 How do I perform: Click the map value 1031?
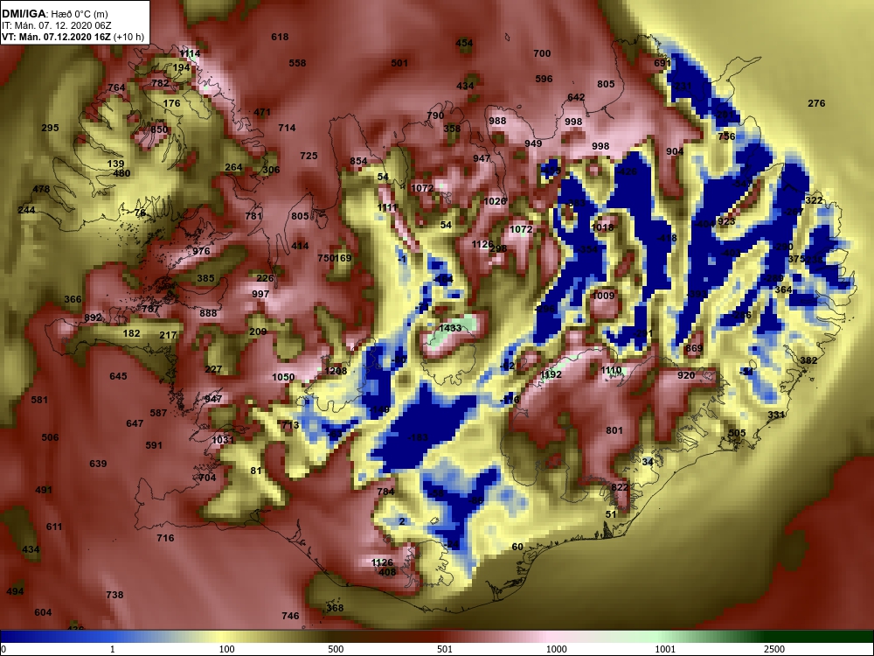(x=223, y=440)
